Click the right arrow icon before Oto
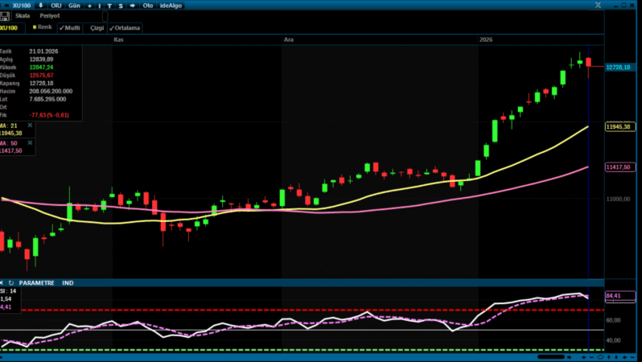This screenshot has width=642, height=362. [x=132, y=5]
